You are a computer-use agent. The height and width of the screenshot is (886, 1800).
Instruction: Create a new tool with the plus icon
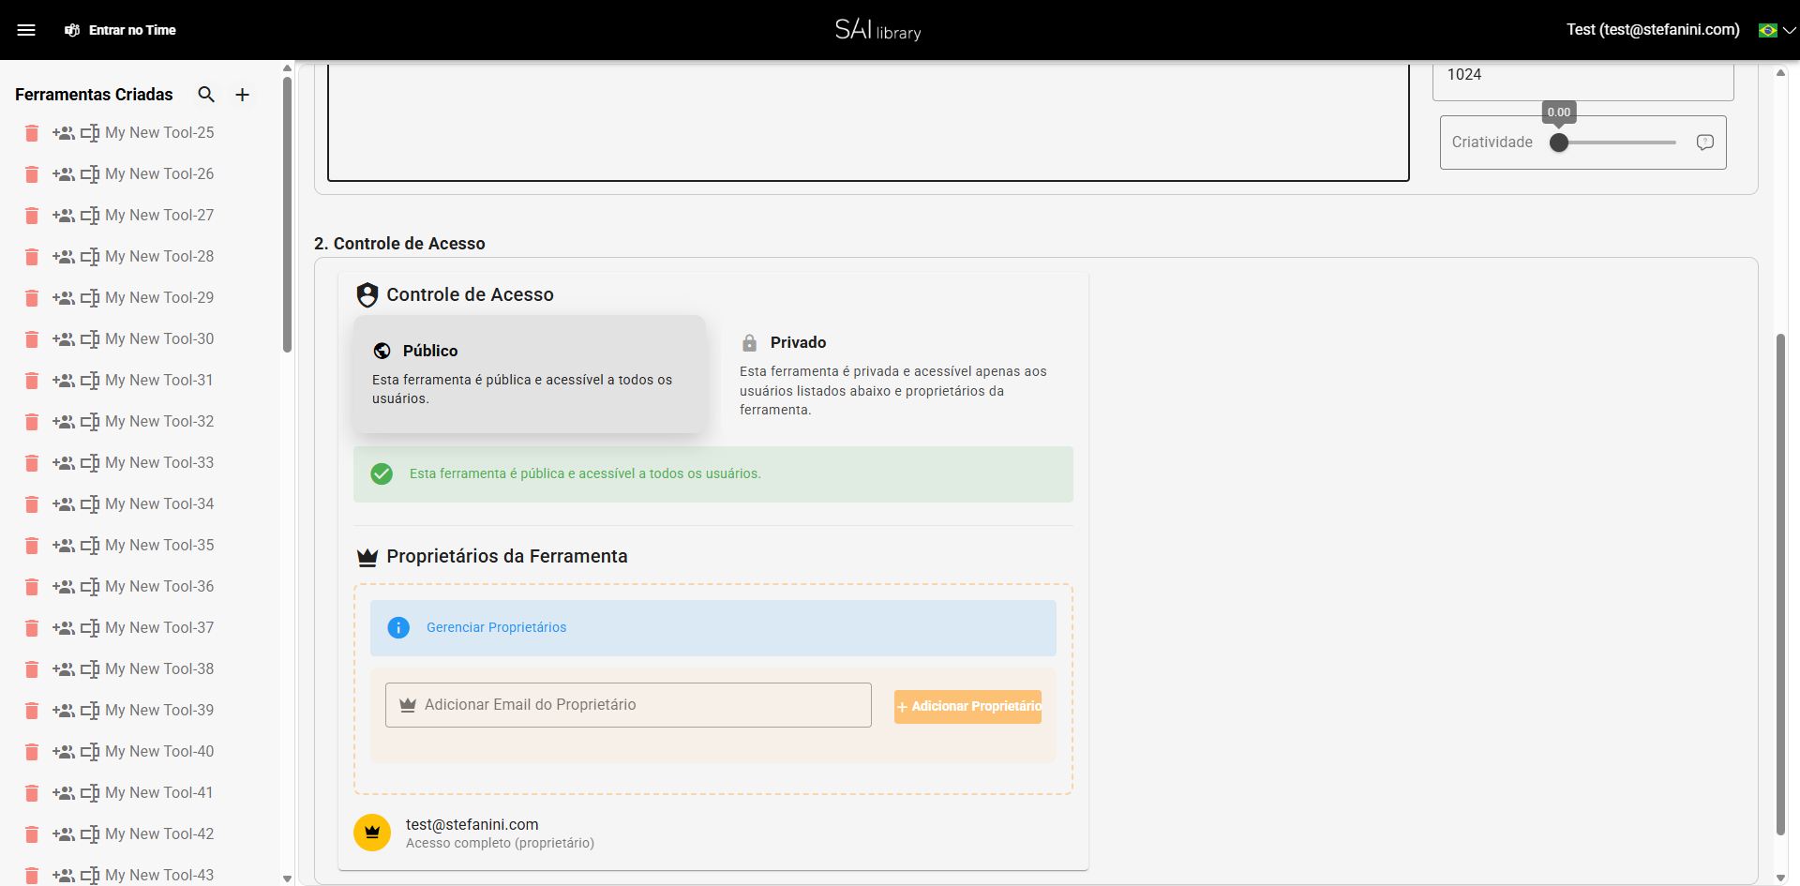tap(242, 95)
